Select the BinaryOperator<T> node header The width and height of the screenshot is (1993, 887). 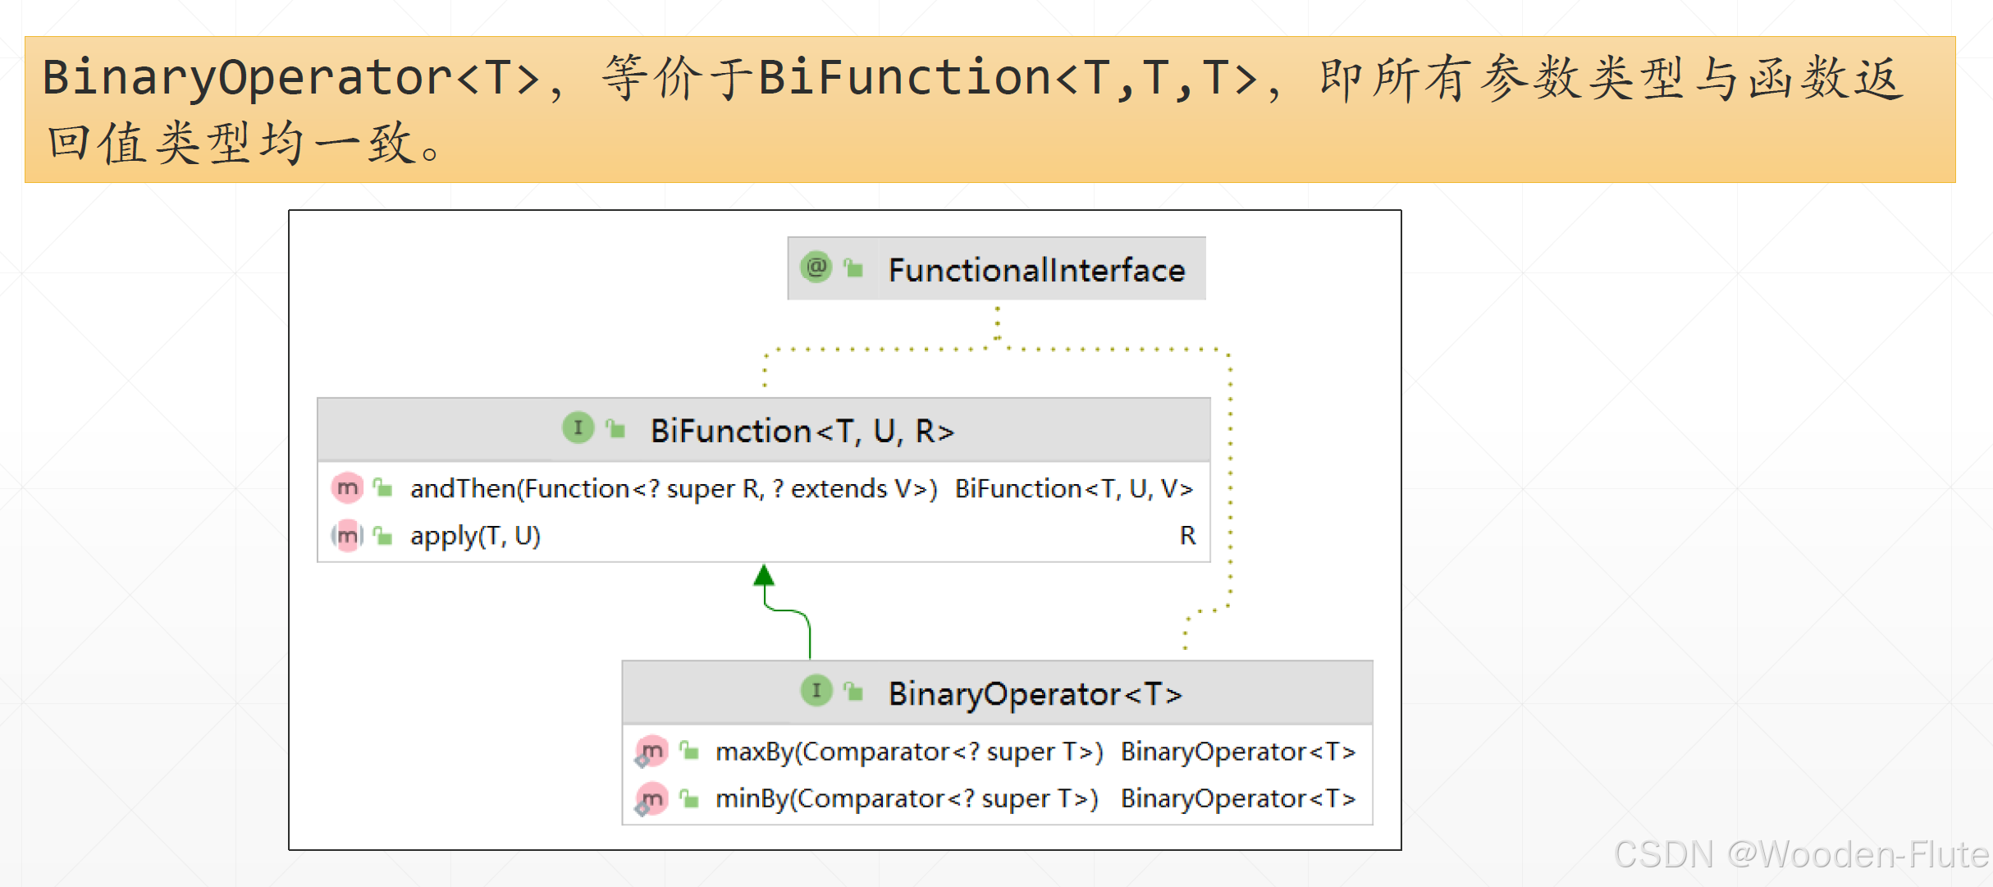pos(1035,694)
